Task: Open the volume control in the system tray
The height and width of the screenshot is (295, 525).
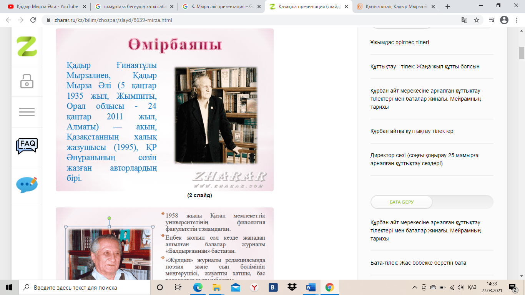Action: (461, 287)
